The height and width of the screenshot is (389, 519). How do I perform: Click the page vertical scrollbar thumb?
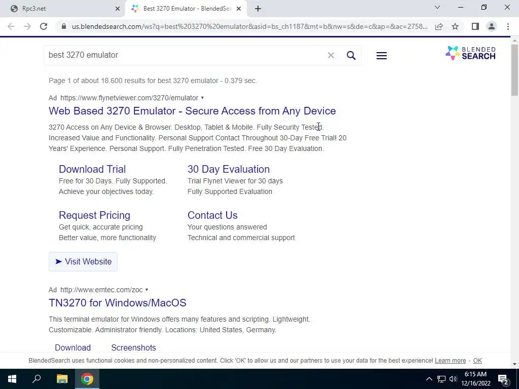(515, 69)
